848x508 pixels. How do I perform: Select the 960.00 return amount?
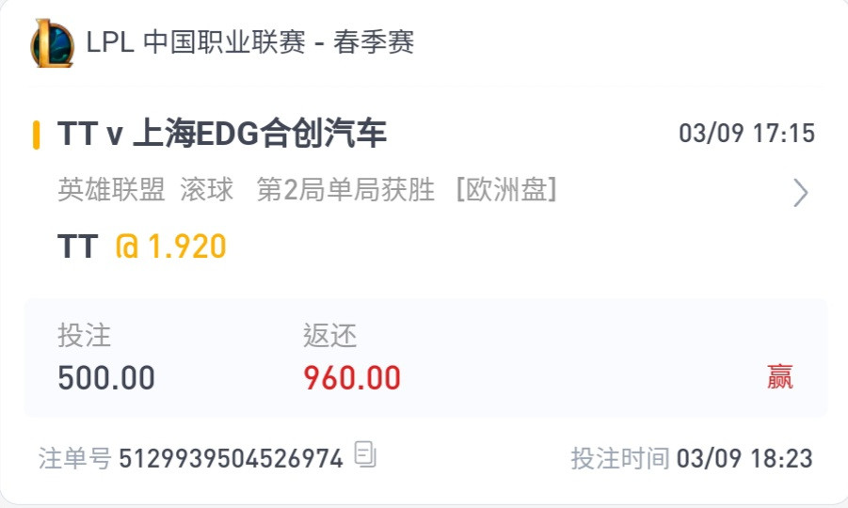pos(352,378)
